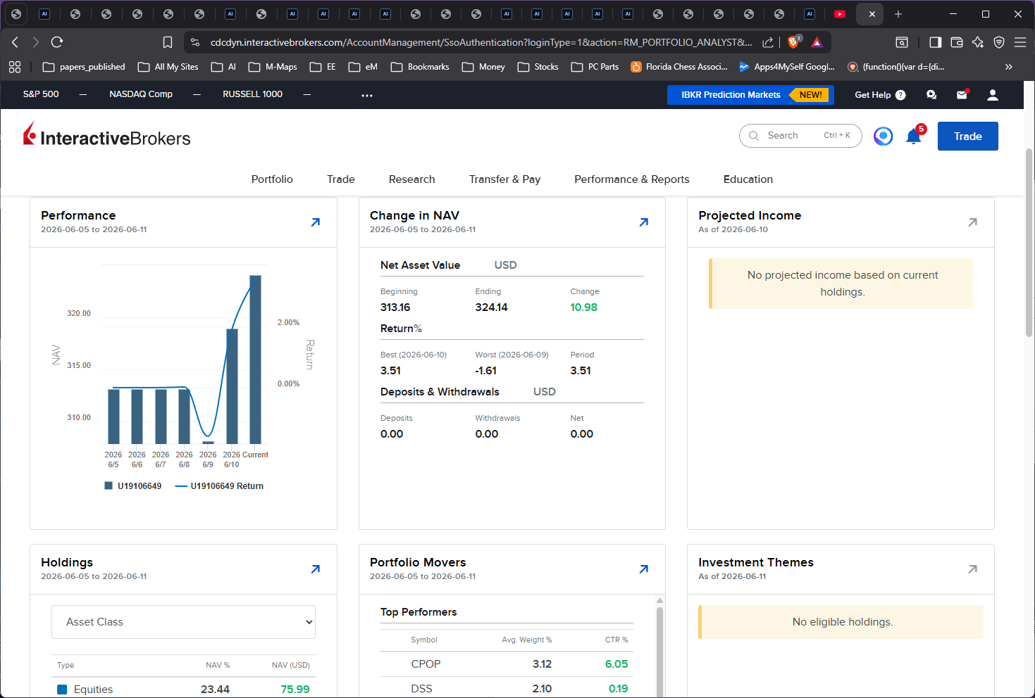Show hidden bookmarks via chevron
Image resolution: width=1035 pixels, height=698 pixels.
1008,67
